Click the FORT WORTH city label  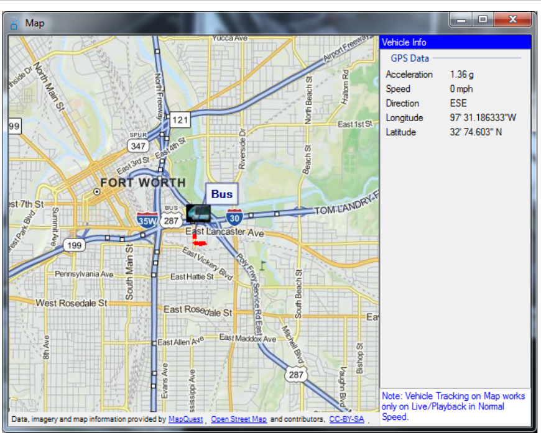tap(143, 183)
